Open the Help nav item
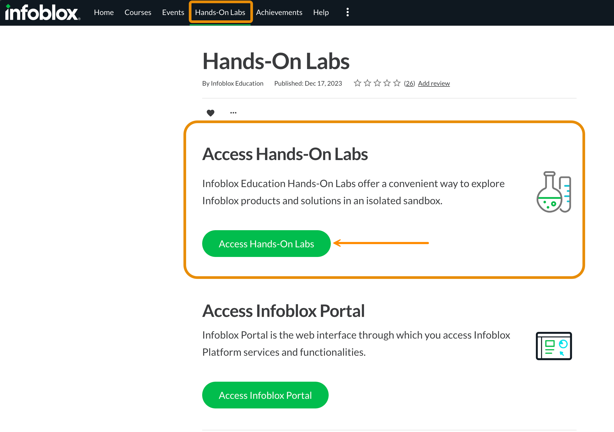 [321, 12]
